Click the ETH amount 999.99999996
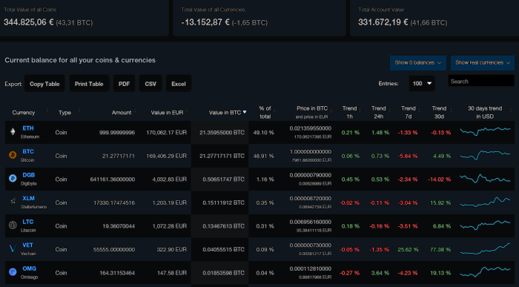Screen dimensions: 519x287 [x=117, y=133]
